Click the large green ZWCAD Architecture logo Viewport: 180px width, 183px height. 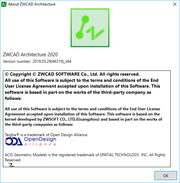click(90, 28)
